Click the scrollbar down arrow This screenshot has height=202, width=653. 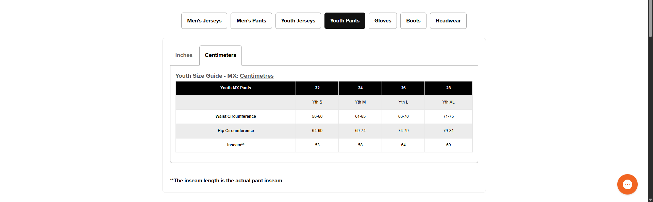click(x=650, y=200)
